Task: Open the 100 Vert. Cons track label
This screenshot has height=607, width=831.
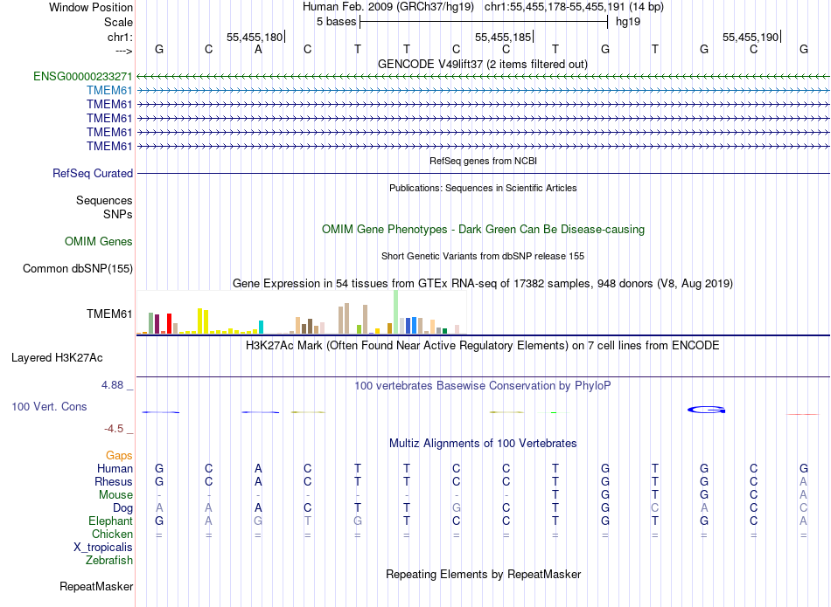Action: coord(49,407)
